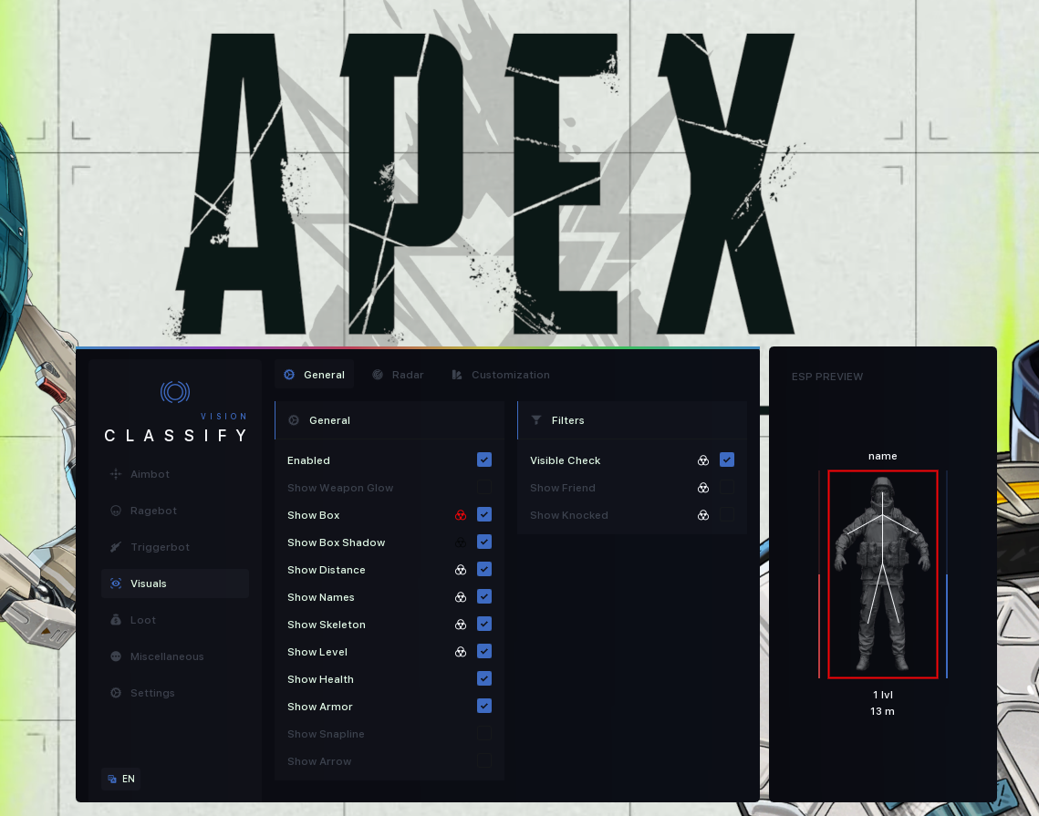The width and height of the screenshot is (1039, 816).
Task: Enable the Show Knocked checkbox
Action: pyautogui.click(x=727, y=514)
